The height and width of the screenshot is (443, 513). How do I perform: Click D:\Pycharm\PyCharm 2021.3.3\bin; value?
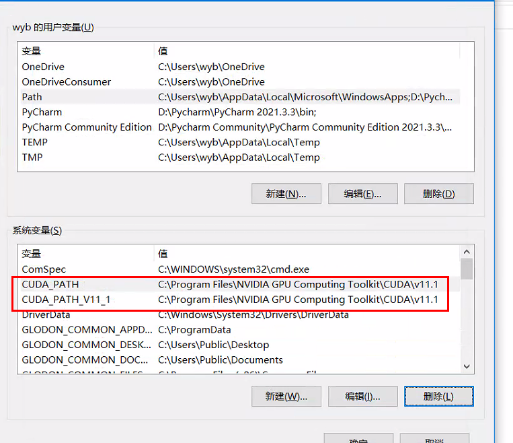pyautogui.click(x=237, y=112)
